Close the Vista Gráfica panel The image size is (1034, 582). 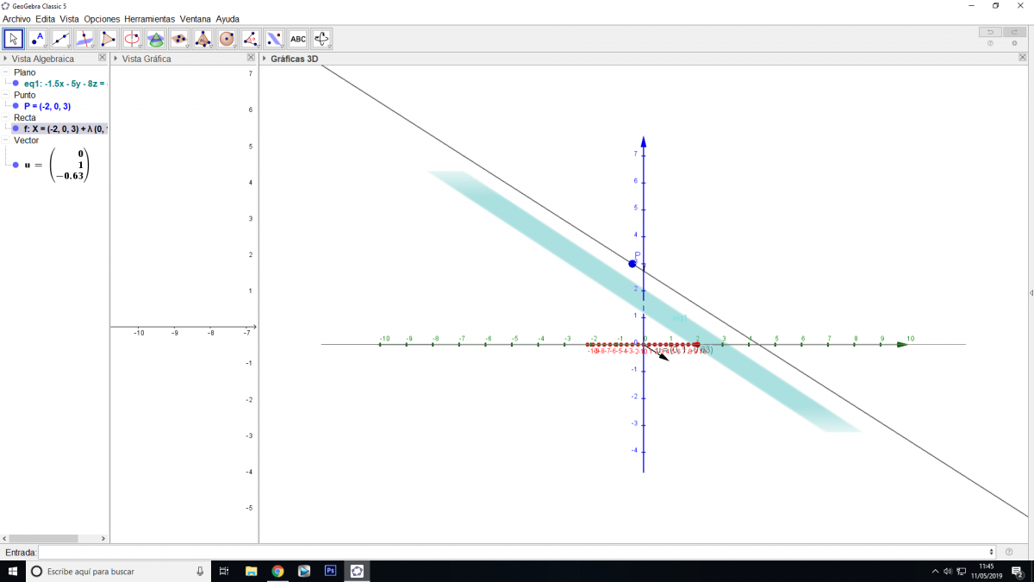pyautogui.click(x=251, y=58)
